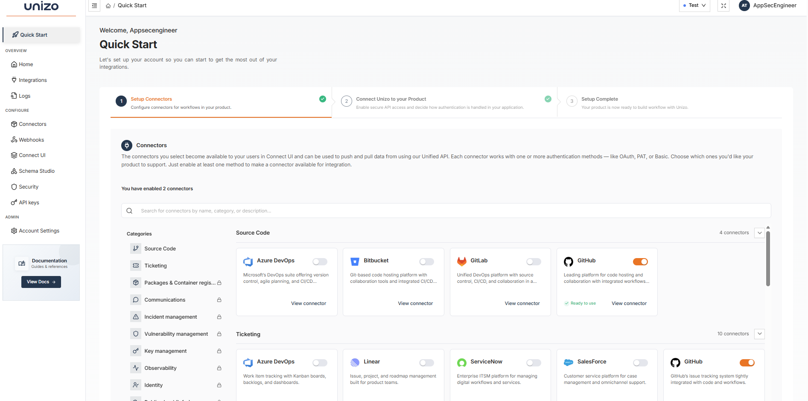
Task: Open the Test environment dropdown
Action: click(694, 6)
